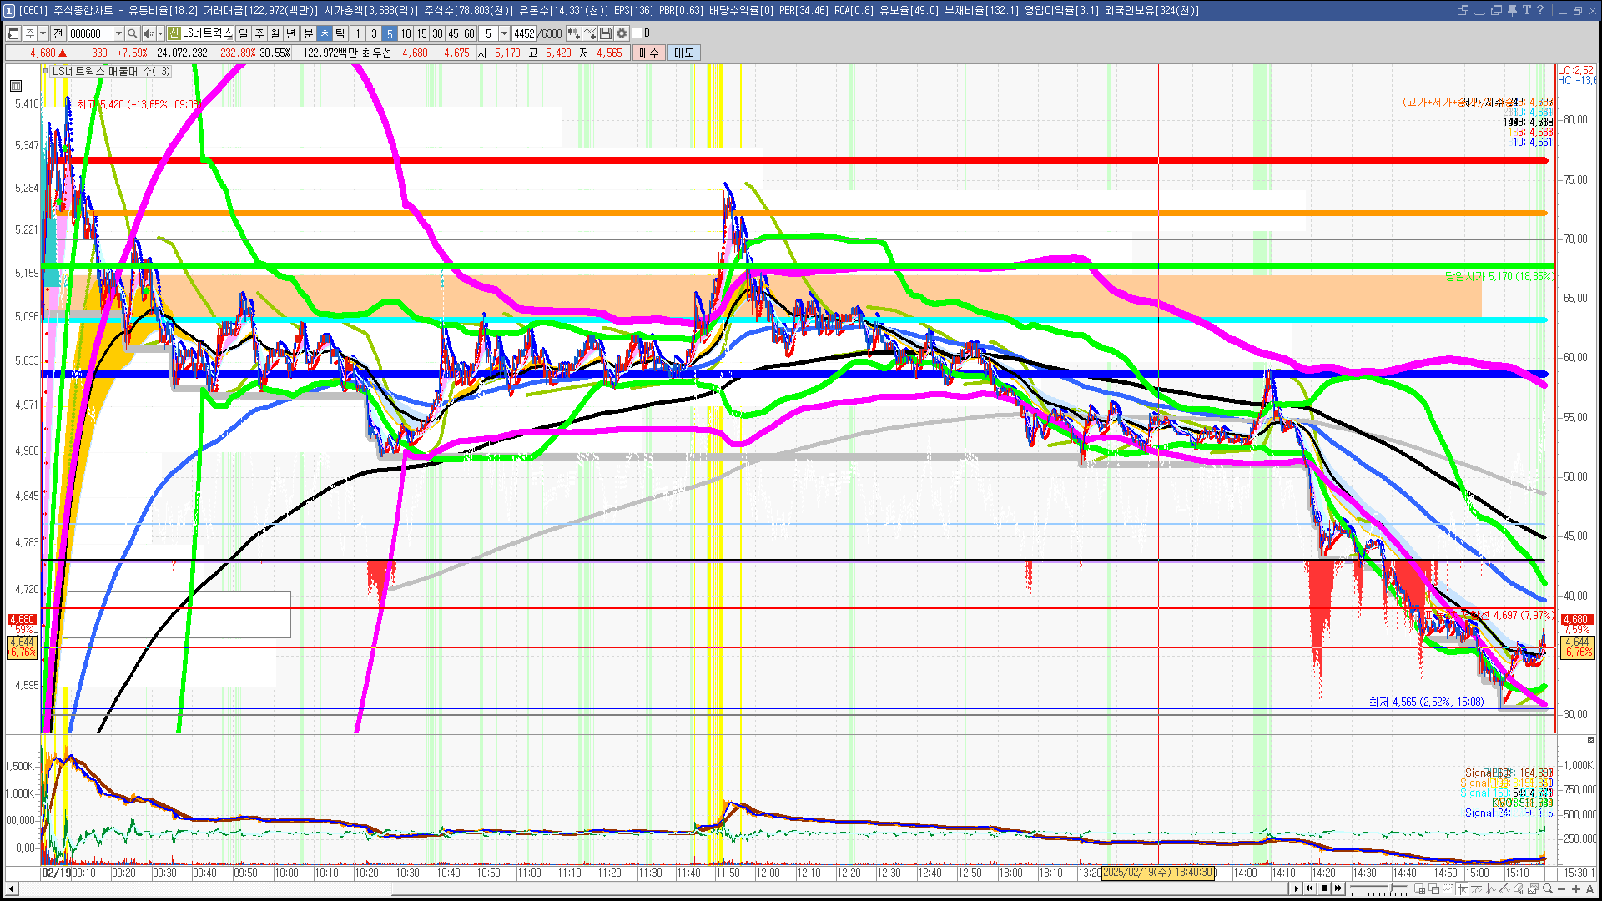
Task: Click the chart magnifier zoom icon
Action: tap(1548, 889)
